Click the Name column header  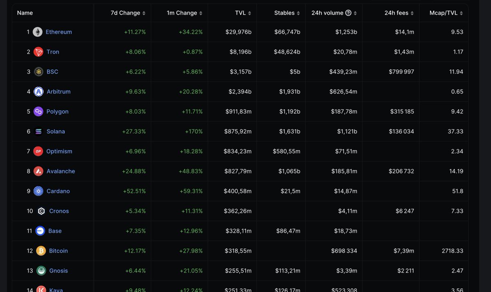[25, 13]
